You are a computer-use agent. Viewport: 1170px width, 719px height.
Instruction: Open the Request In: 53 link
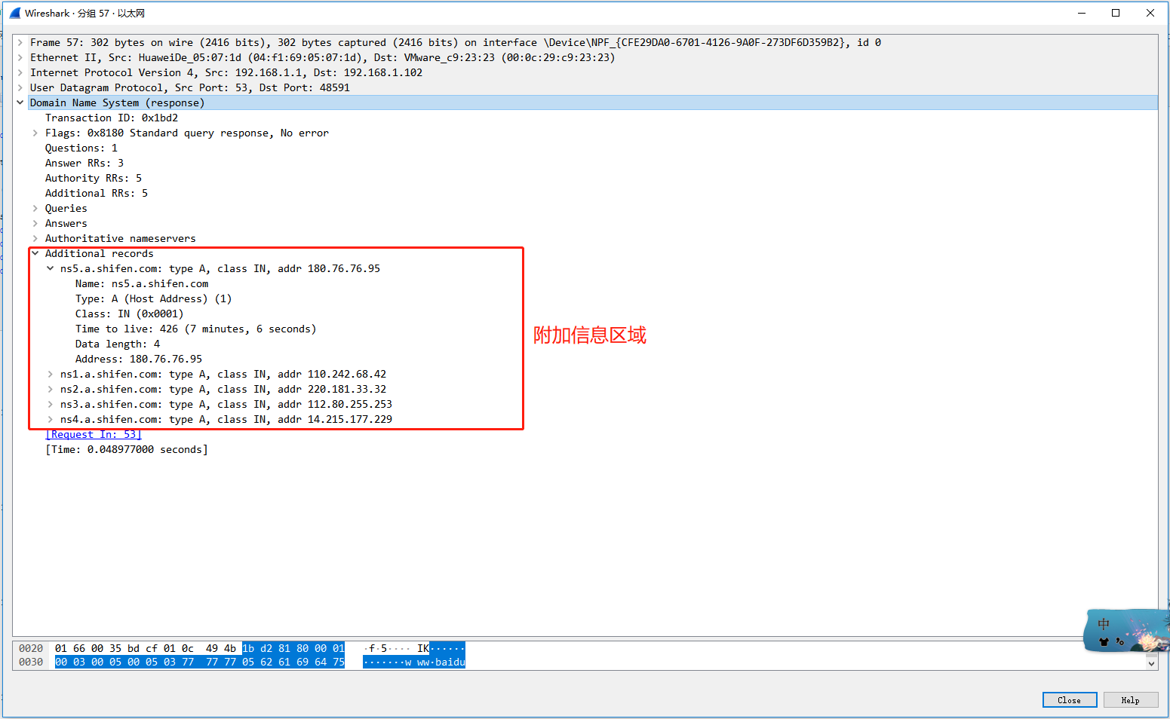(x=94, y=435)
